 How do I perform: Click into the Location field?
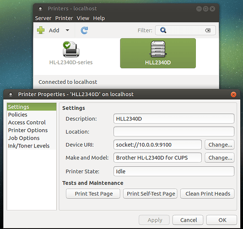pyautogui.click(x=174, y=132)
